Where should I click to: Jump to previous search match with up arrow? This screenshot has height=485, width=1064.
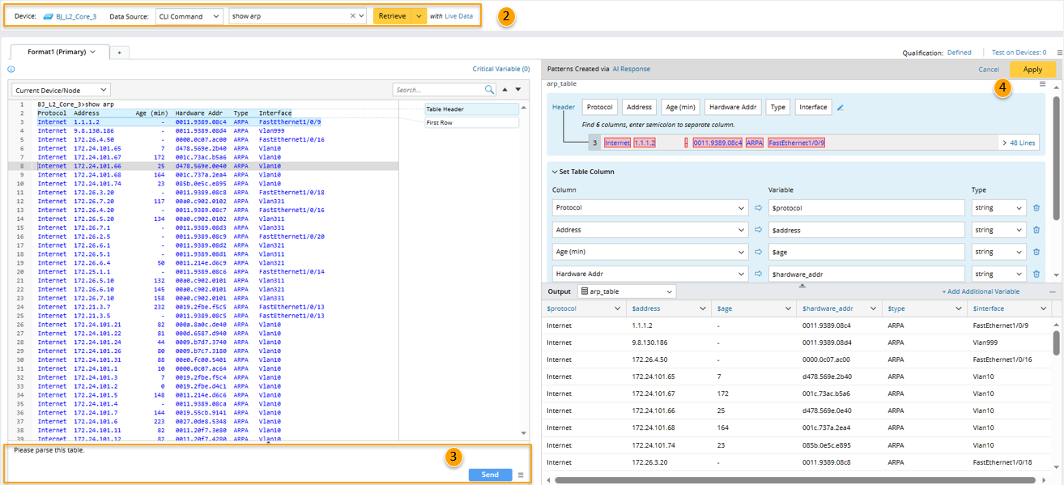(506, 90)
